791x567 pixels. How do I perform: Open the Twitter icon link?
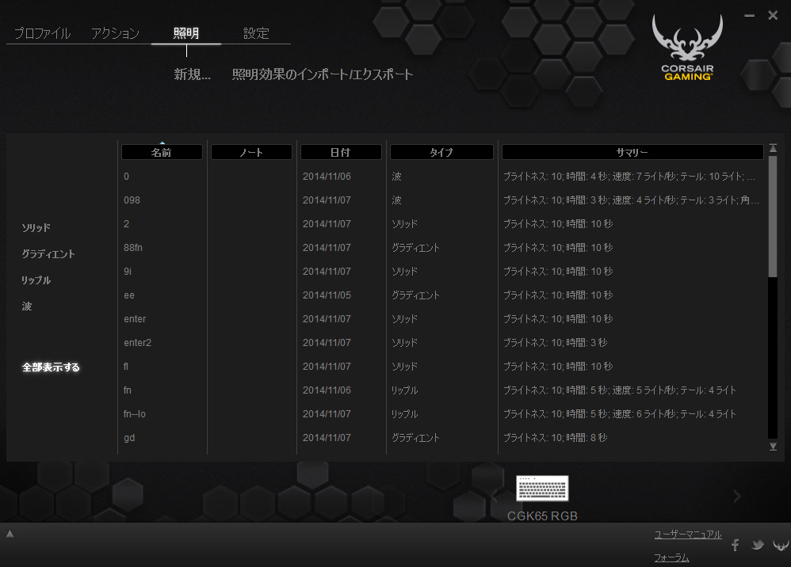click(758, 545)
